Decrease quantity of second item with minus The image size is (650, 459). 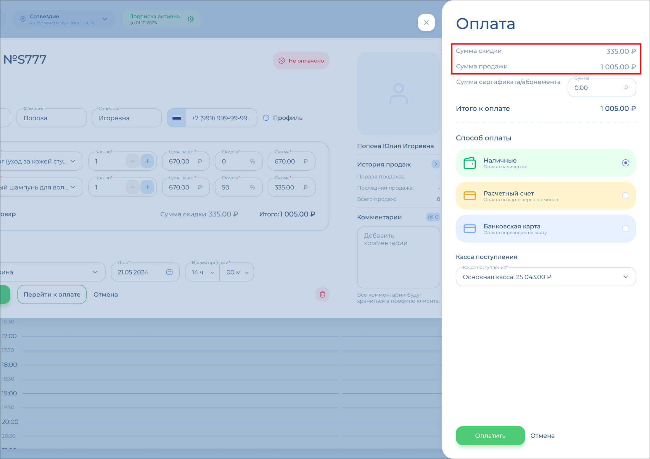click(133, 188)
